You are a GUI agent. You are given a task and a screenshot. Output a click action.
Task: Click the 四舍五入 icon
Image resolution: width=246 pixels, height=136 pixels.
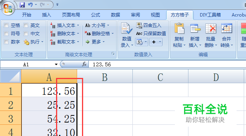point(139,25)
